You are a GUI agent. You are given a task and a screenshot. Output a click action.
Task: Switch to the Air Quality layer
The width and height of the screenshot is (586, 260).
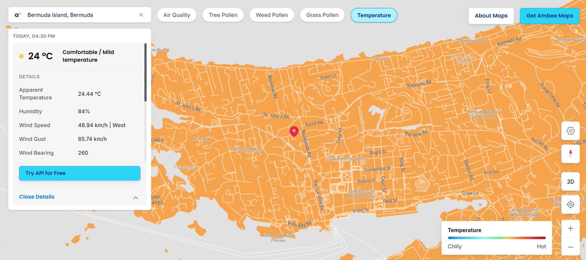[177, 15]
